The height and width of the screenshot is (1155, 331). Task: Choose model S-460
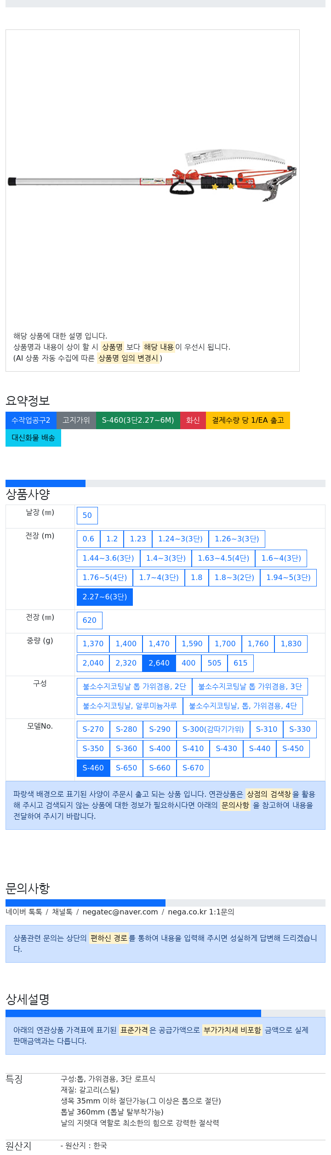pos(93,768)
